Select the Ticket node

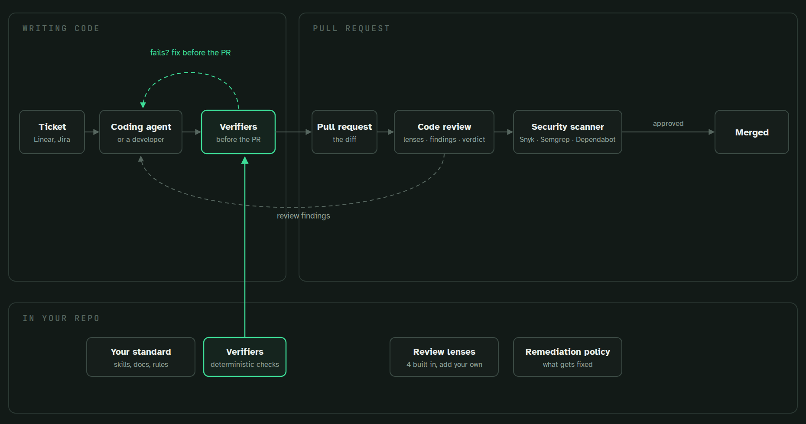52,132
